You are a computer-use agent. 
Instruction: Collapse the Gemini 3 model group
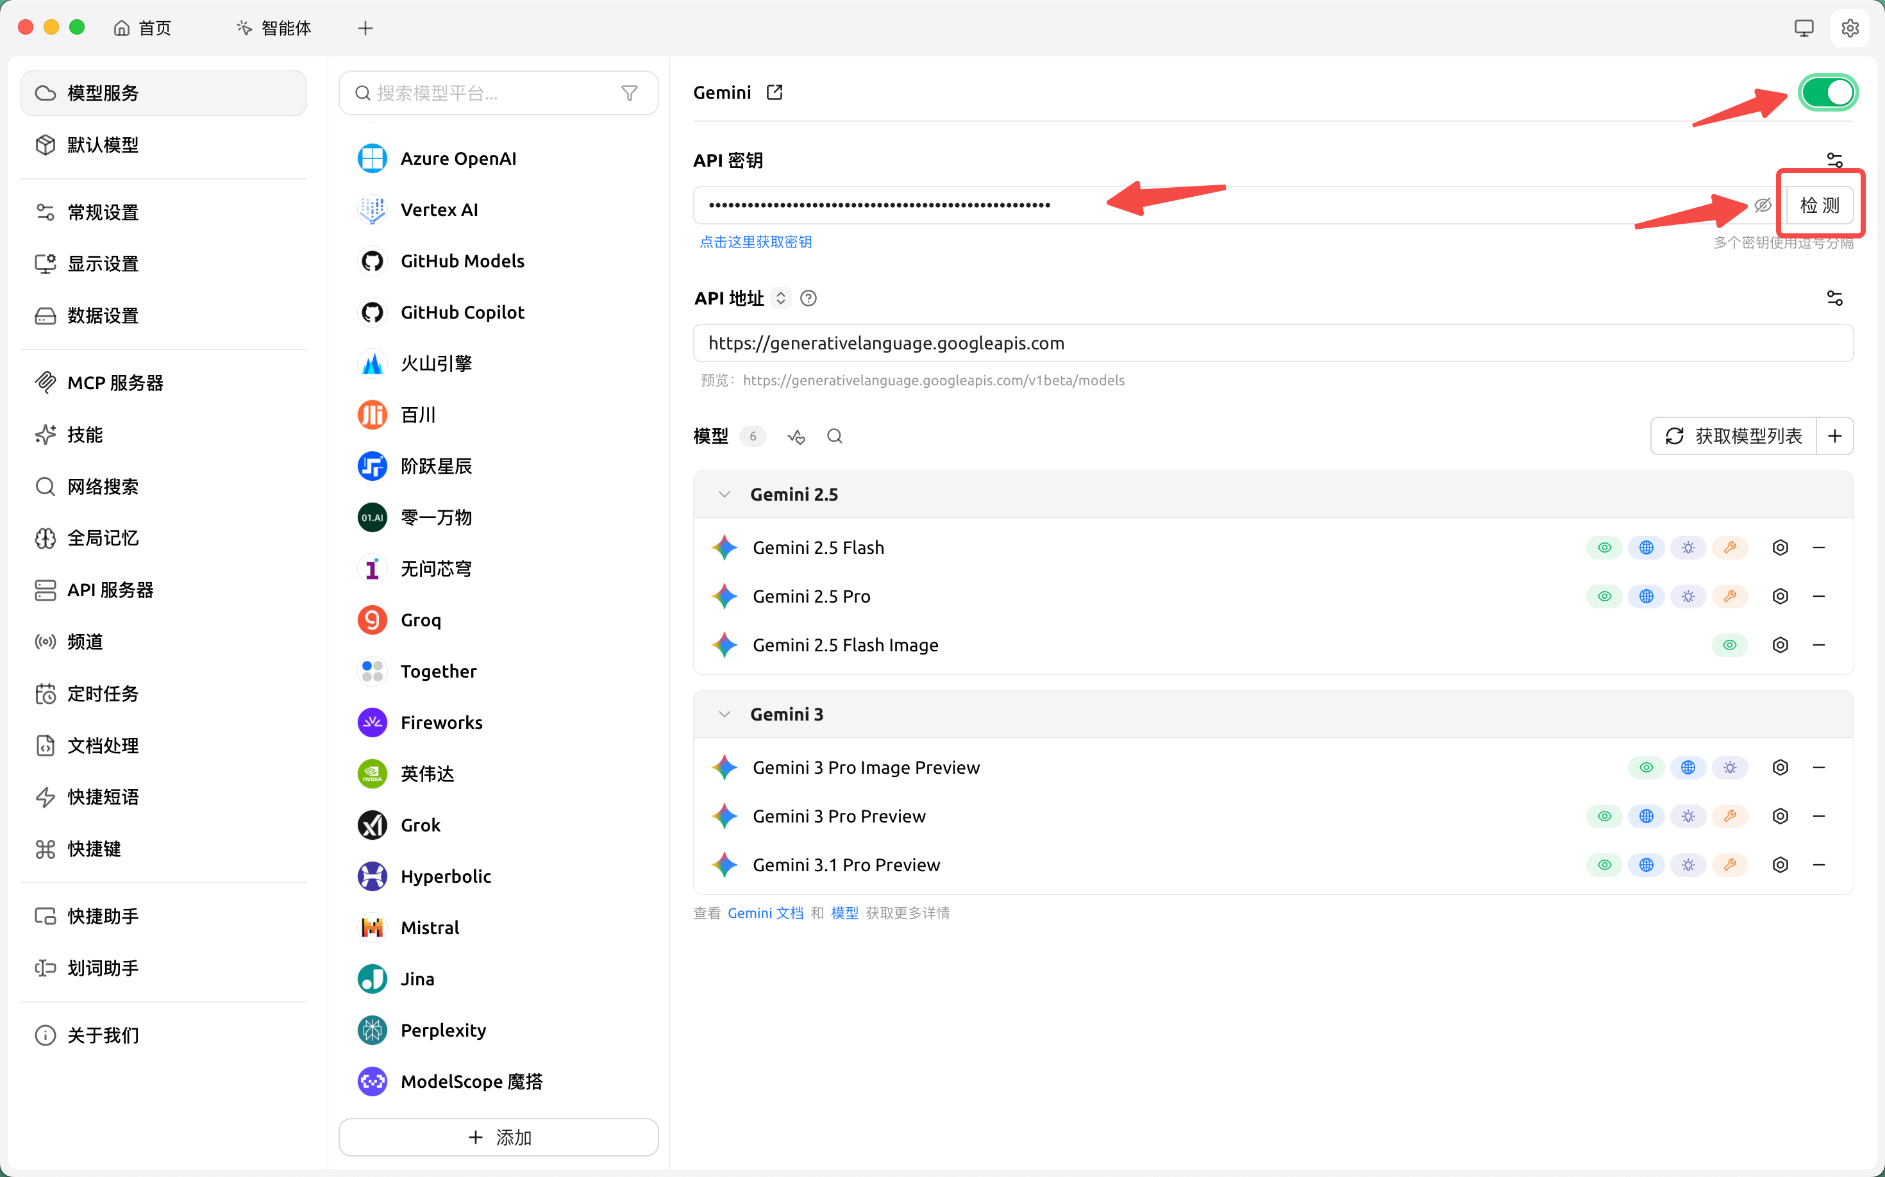point(724,715)
